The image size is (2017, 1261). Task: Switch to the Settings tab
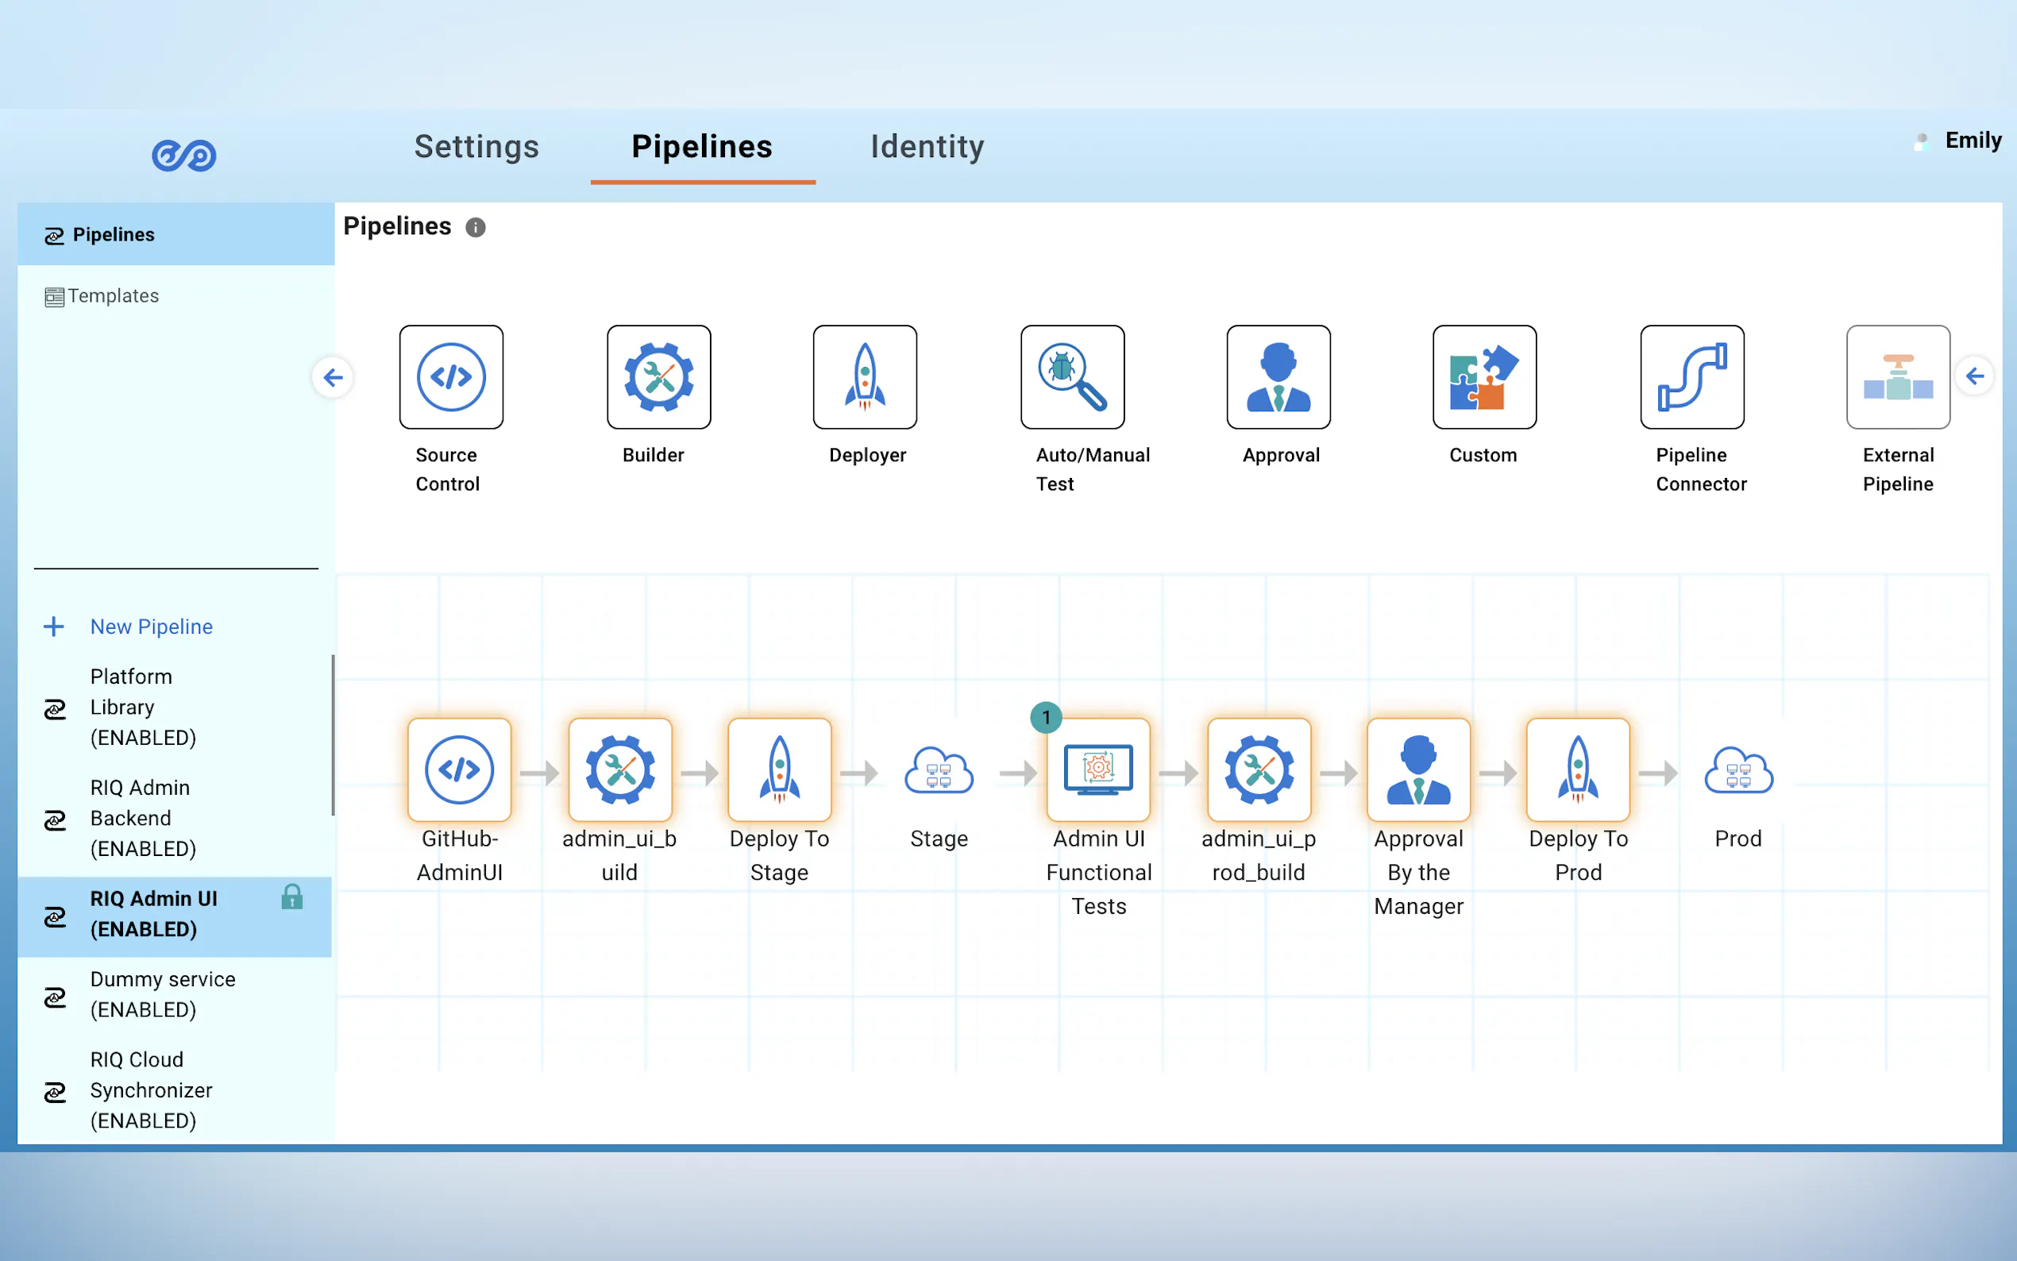pos(477,147)
